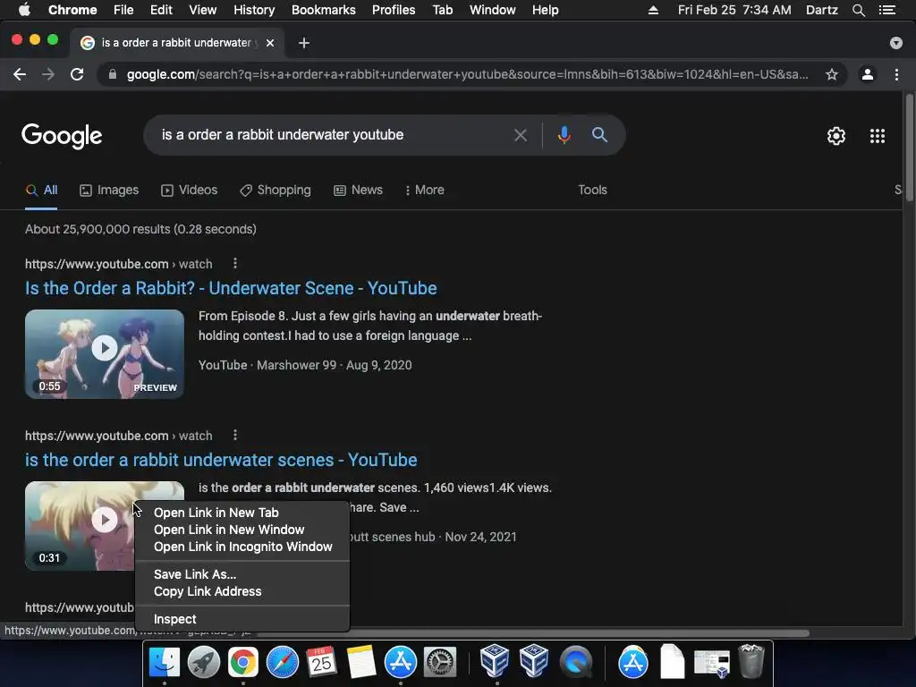This screenshot has height=687, width=916.
Task: Select Inspect from context menu
Action: click(242, 619)
